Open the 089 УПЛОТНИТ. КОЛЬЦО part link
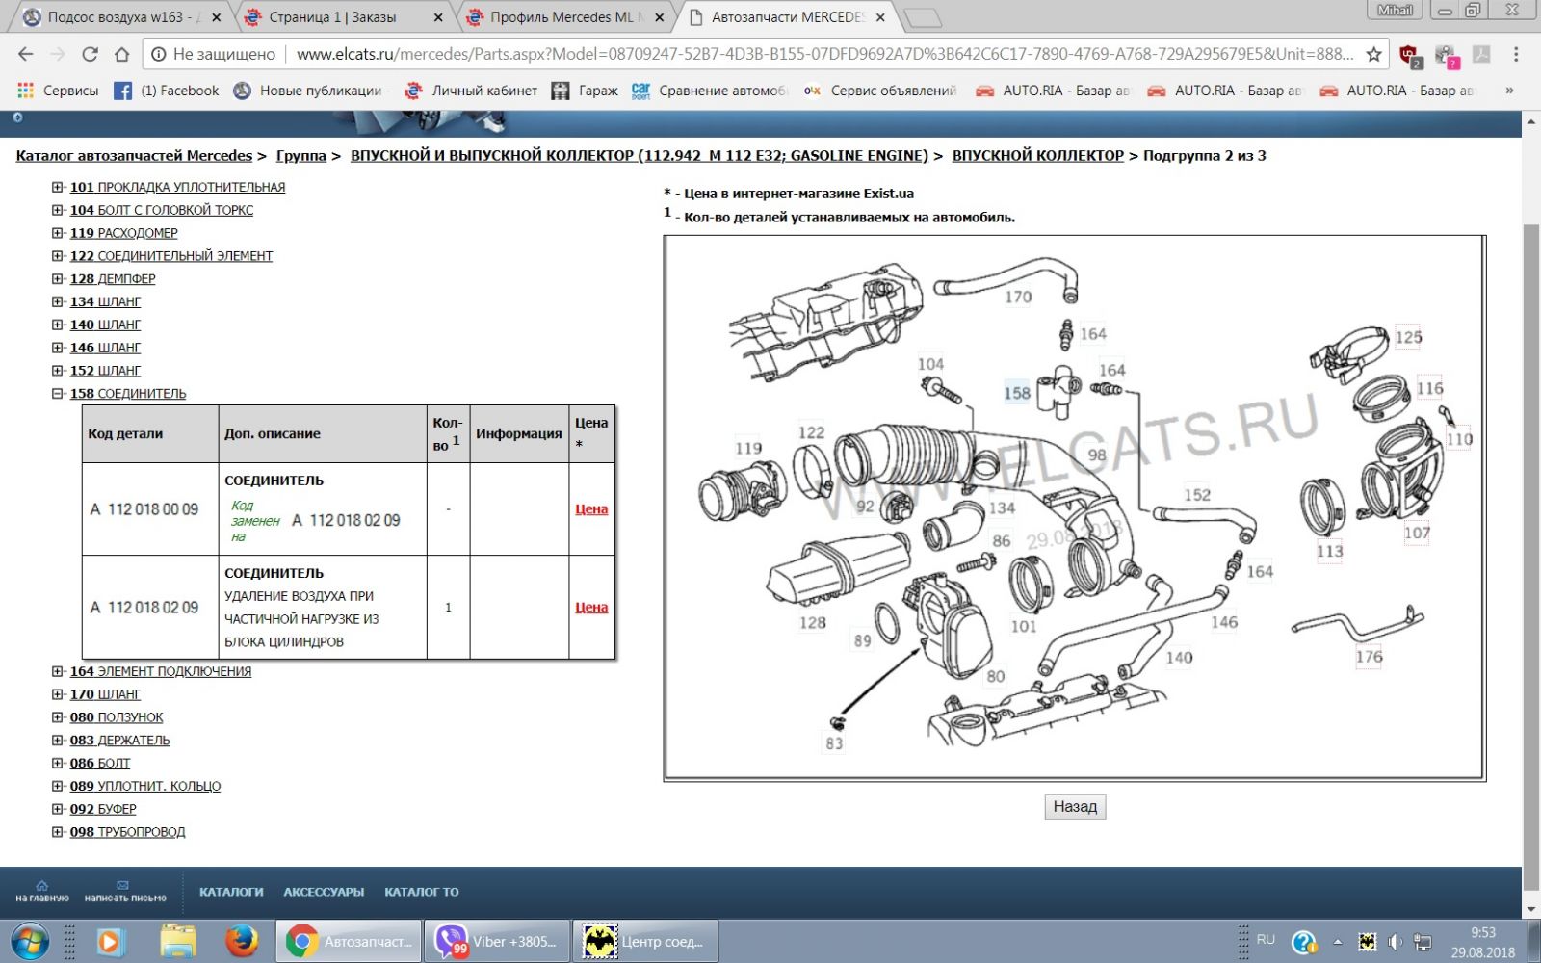This screenshot has height=963, width=1541. (x=145, y=786)
